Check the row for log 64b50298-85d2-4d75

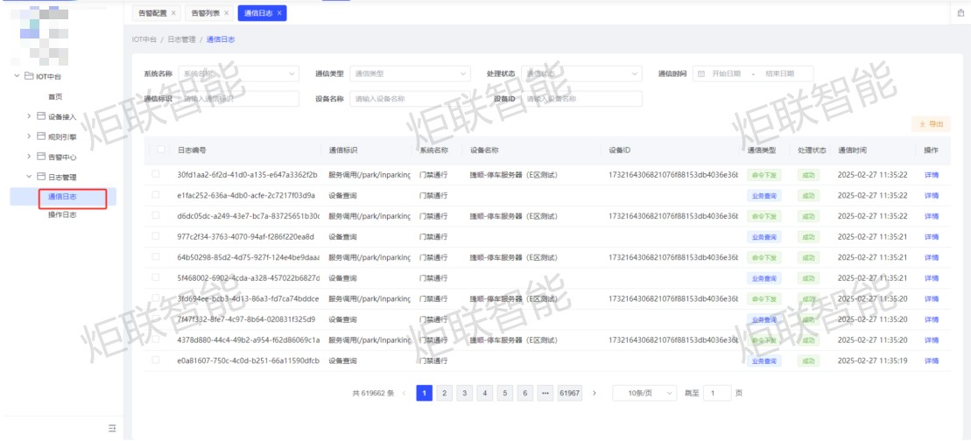[x=156, y=256]
